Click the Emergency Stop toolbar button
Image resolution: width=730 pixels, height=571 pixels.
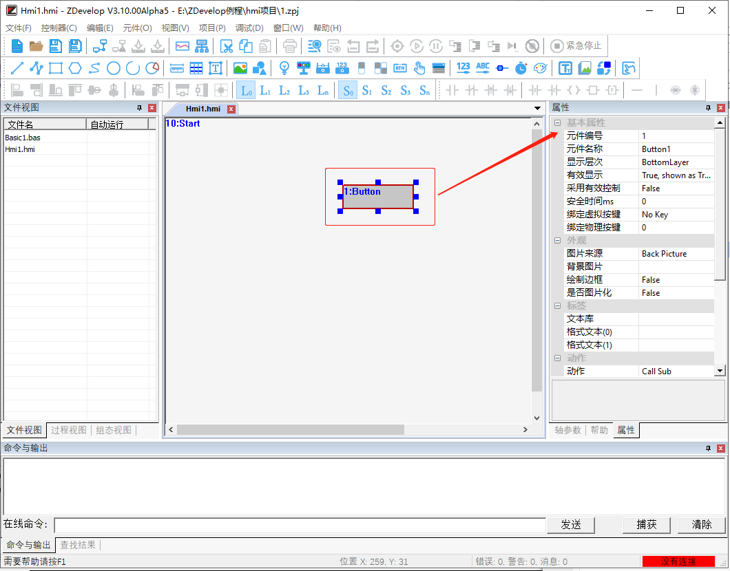pyautogui.click(x=575, y=46)
